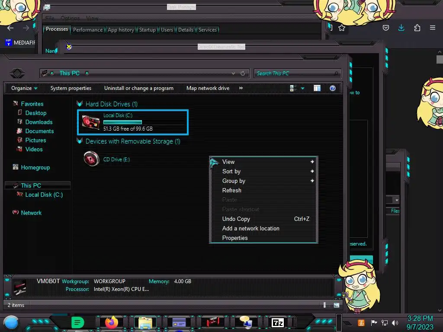Refresh the This PC address bar

[243, 73]
